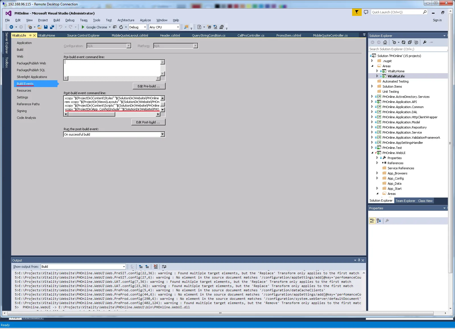Click the Edit Pre-build button
This screenshot has width=455, height=329.
pos(149,86)
